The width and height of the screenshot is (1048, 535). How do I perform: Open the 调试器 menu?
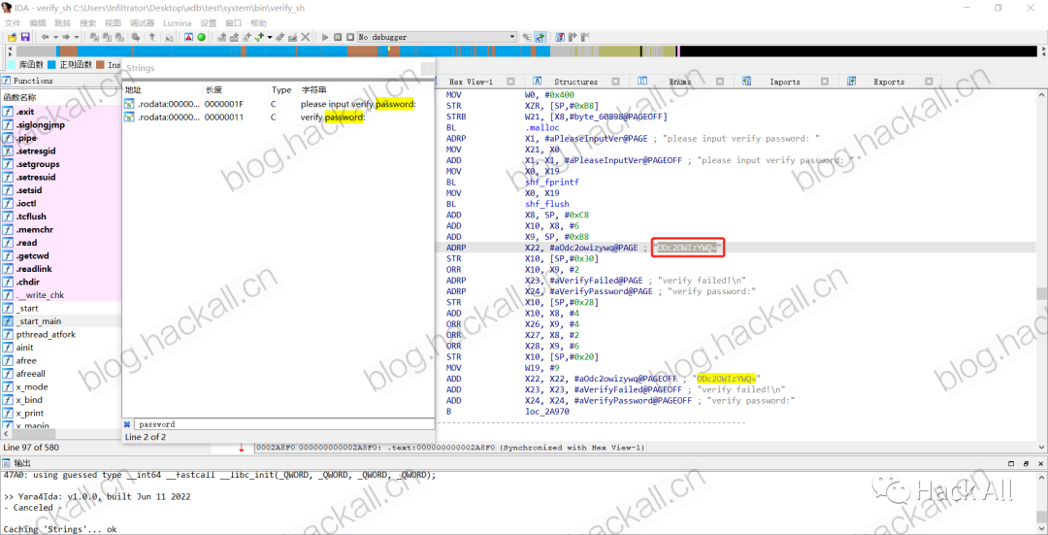(x=142, y=23)
